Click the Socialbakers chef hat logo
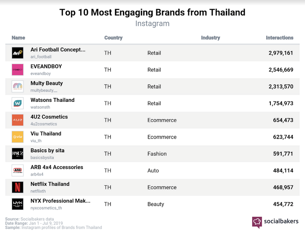 [x=257, y=222]
